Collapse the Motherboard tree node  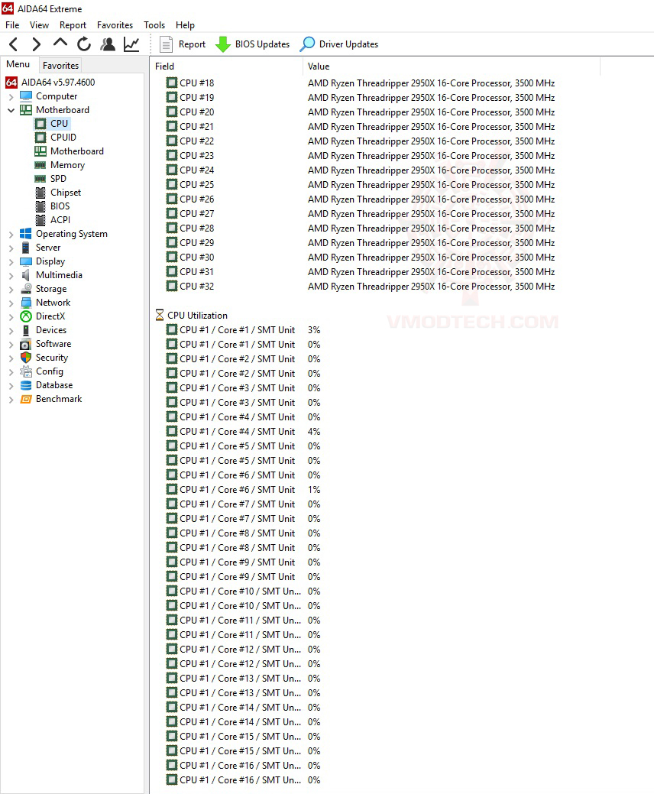point(11,110)
